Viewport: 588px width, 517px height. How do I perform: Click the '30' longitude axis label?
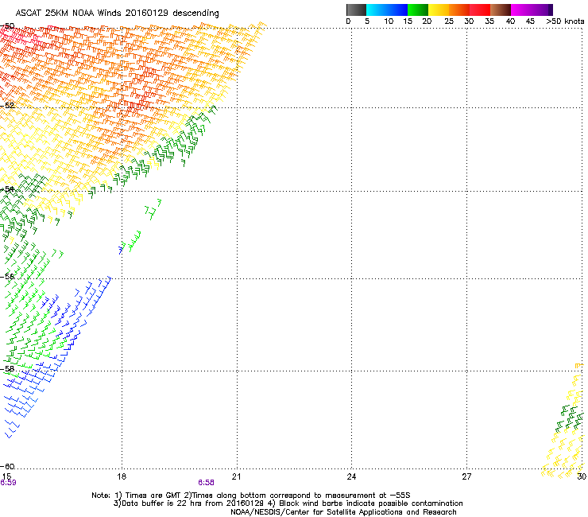[x=582, y=476]
